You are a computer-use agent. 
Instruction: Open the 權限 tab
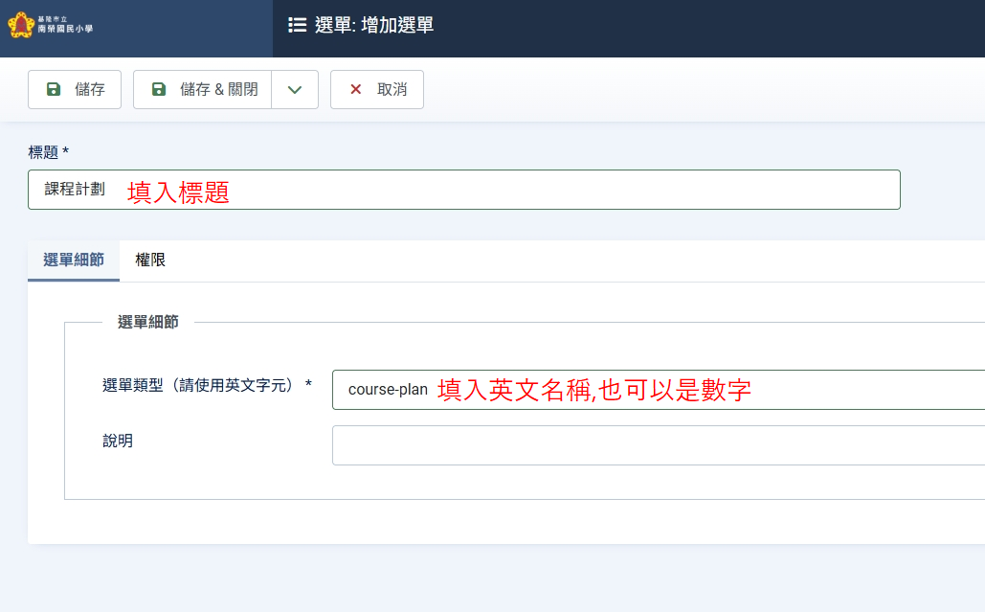150,260
